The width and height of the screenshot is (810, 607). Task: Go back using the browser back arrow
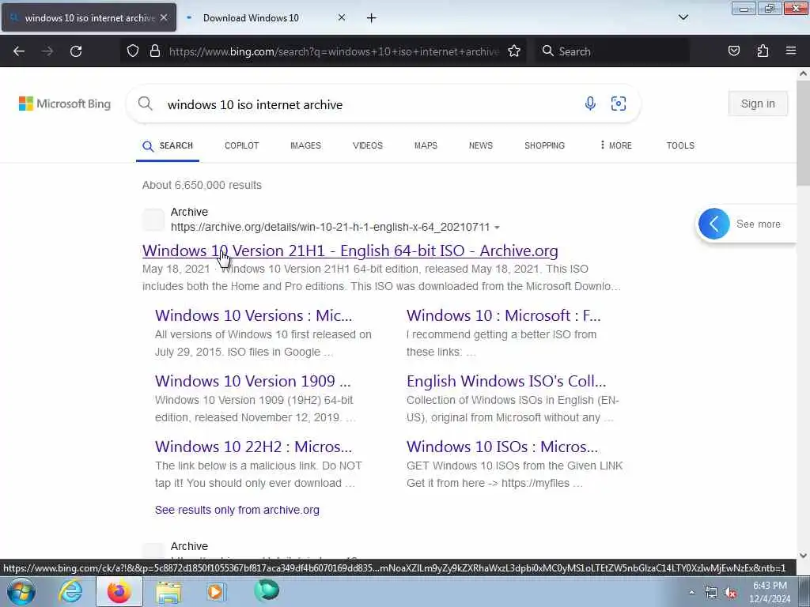(19, 51)
